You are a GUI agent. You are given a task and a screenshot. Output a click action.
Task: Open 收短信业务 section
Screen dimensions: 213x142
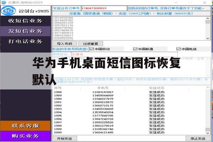tap(26, 21)
